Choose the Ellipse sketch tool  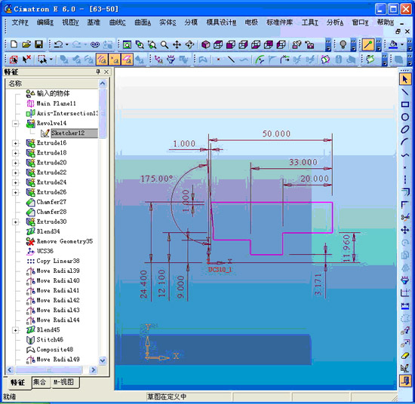pyautogui.click(x=405, y=130)
